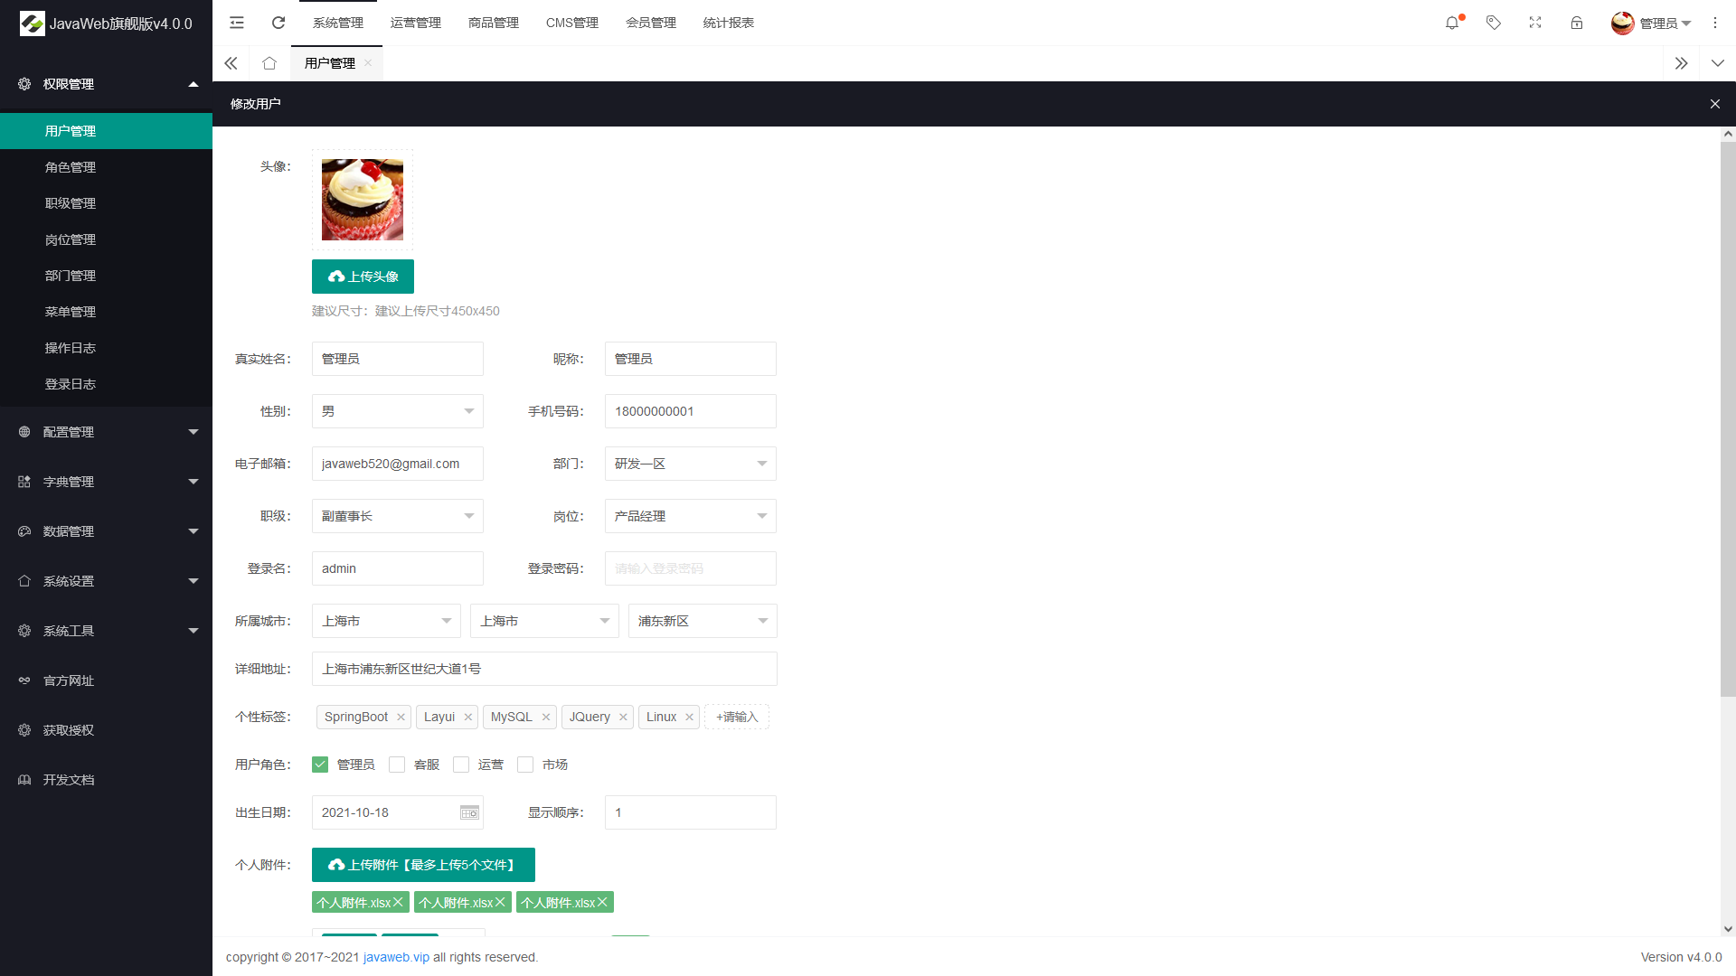Click the refresh page icon
Image resolution: width=1736 pixels, height=976 pixels.
click(x=278, y=23)
